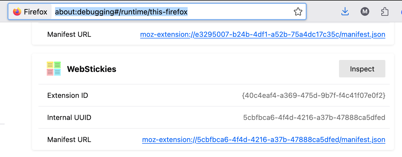Image resolution: width=402 pixels, height=157 pixels.
Task: Click the partially visible blue toolbar icon
Action: click(x=401, y=12)
